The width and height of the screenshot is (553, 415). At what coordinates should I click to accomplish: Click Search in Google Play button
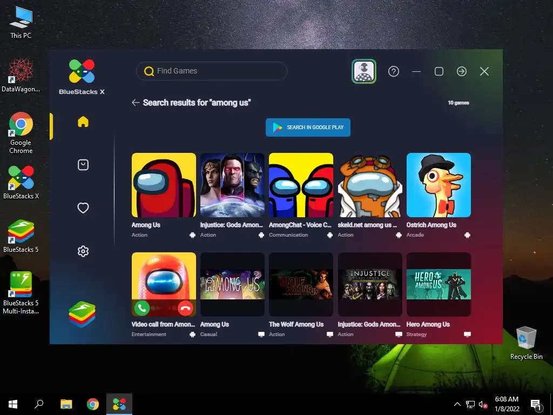pyautogui.click(x=308, y=128)
